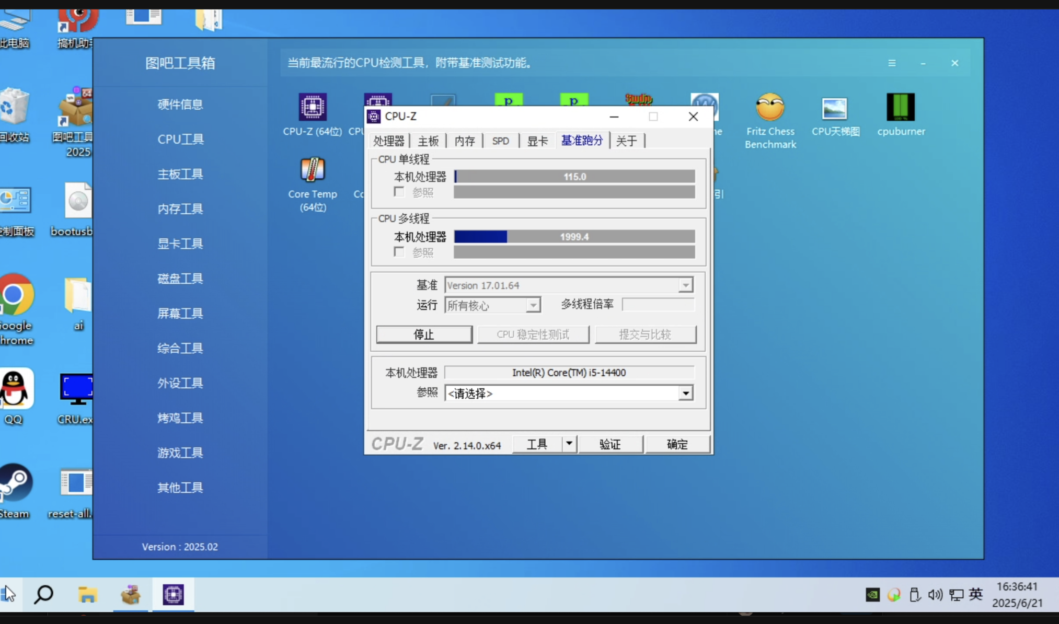Screen dimensions: 1059x624
Task: Enable the multi-thread 参照 checkbox
Action: pyautogui.click(x=399, y=252)
